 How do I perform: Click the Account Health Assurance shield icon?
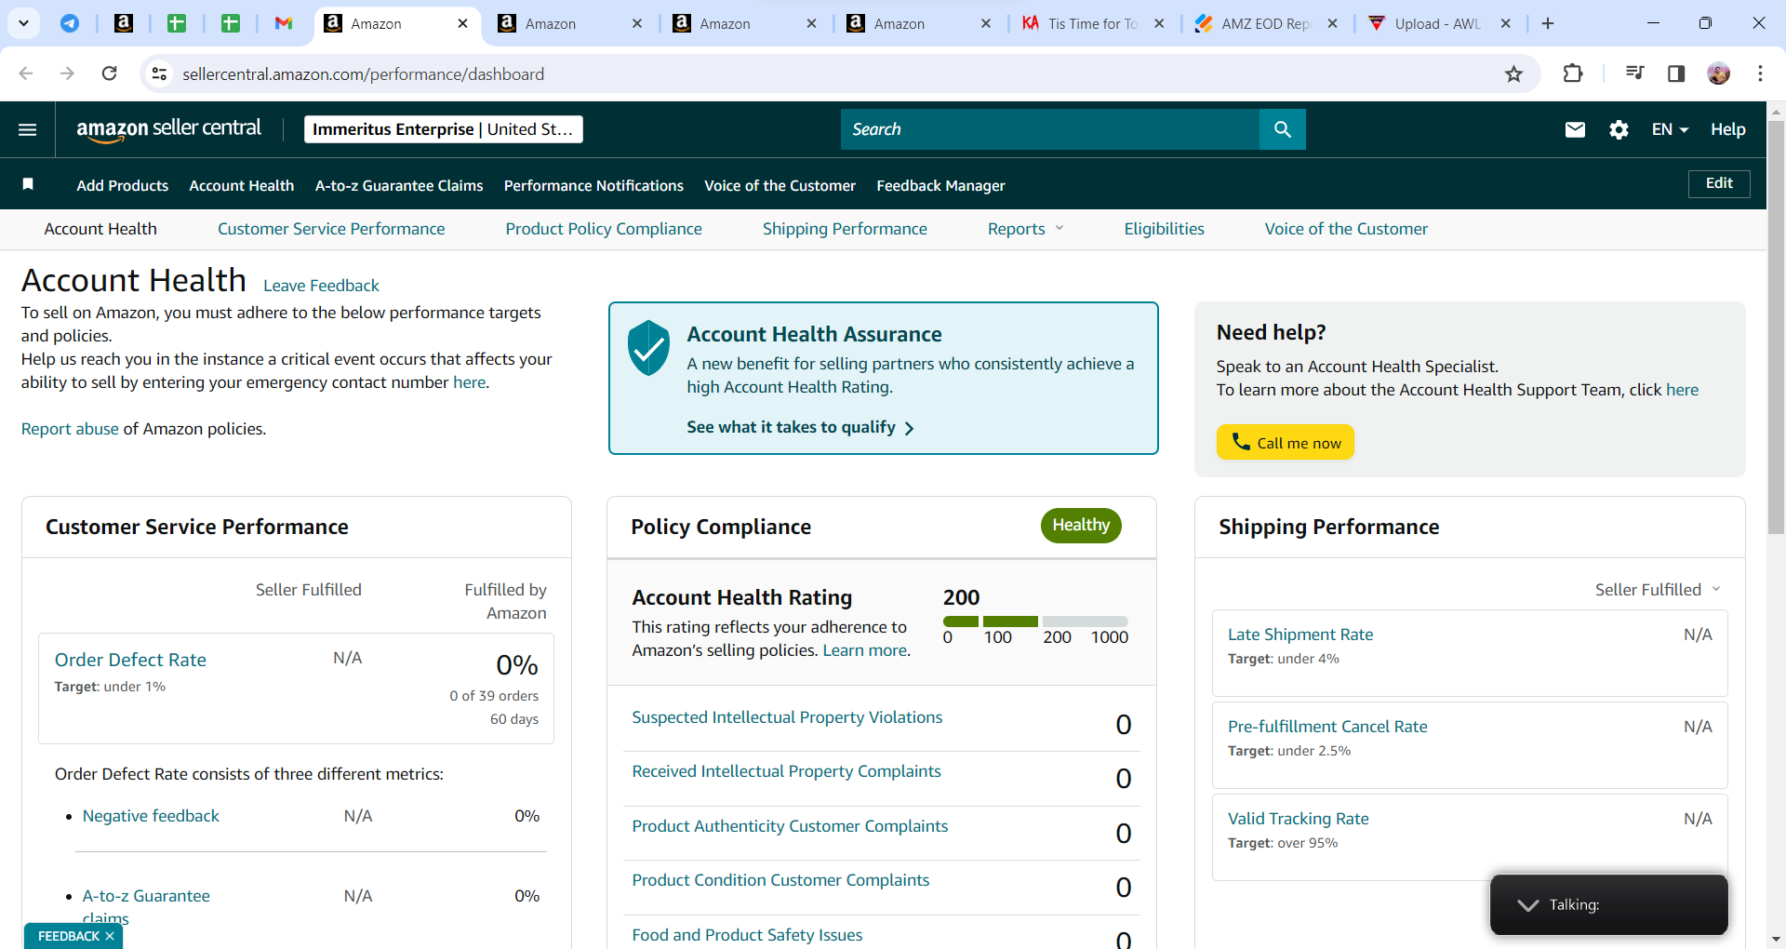click(x=648, y=347)
